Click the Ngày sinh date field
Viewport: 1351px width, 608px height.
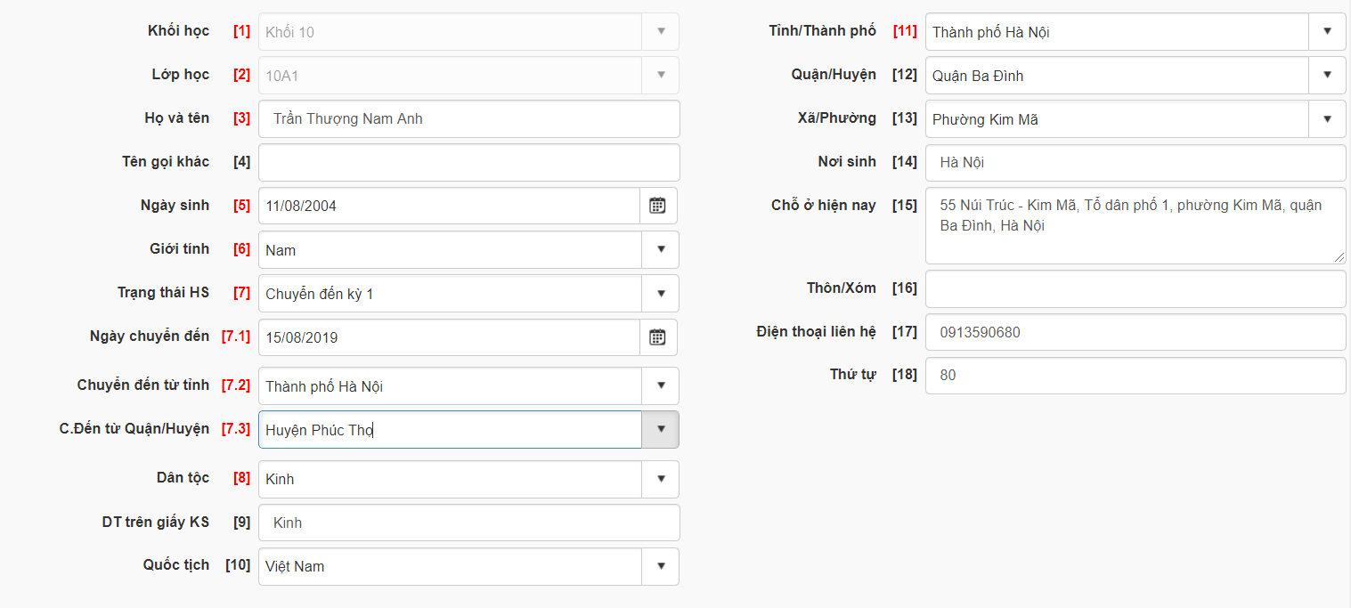tap(449, 206)
